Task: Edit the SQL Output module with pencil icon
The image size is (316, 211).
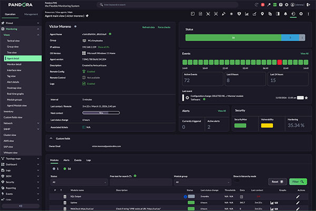Action: point(298,196)
